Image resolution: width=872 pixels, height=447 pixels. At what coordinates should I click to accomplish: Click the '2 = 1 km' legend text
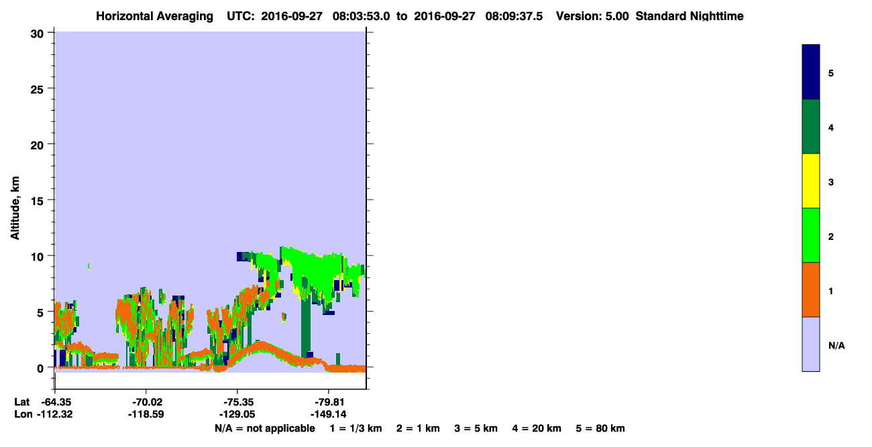click(x=418, y=429)
